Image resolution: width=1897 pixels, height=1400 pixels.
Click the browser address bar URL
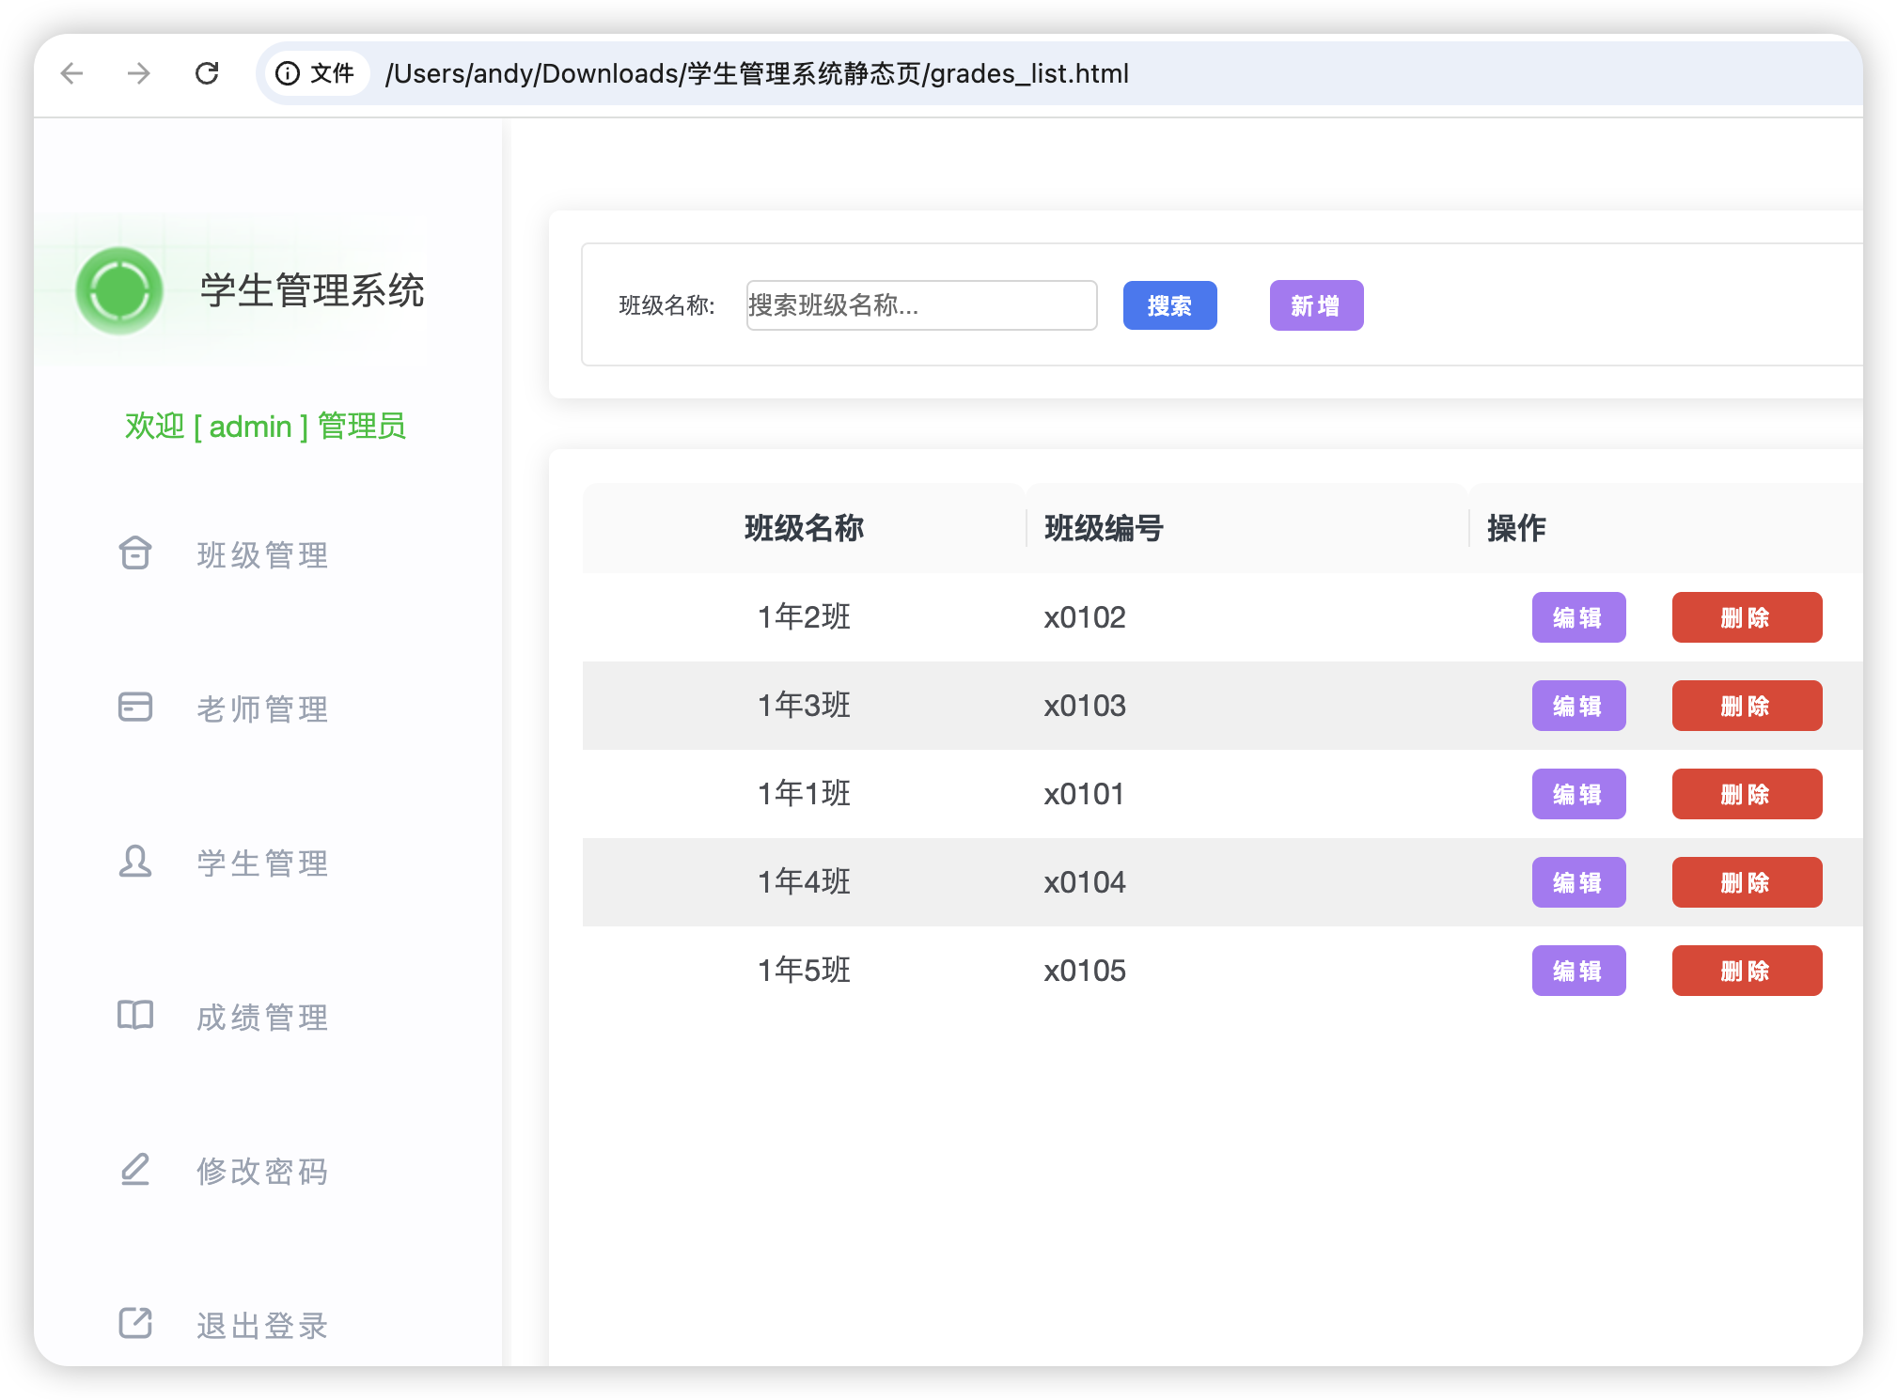pos(757,73)
